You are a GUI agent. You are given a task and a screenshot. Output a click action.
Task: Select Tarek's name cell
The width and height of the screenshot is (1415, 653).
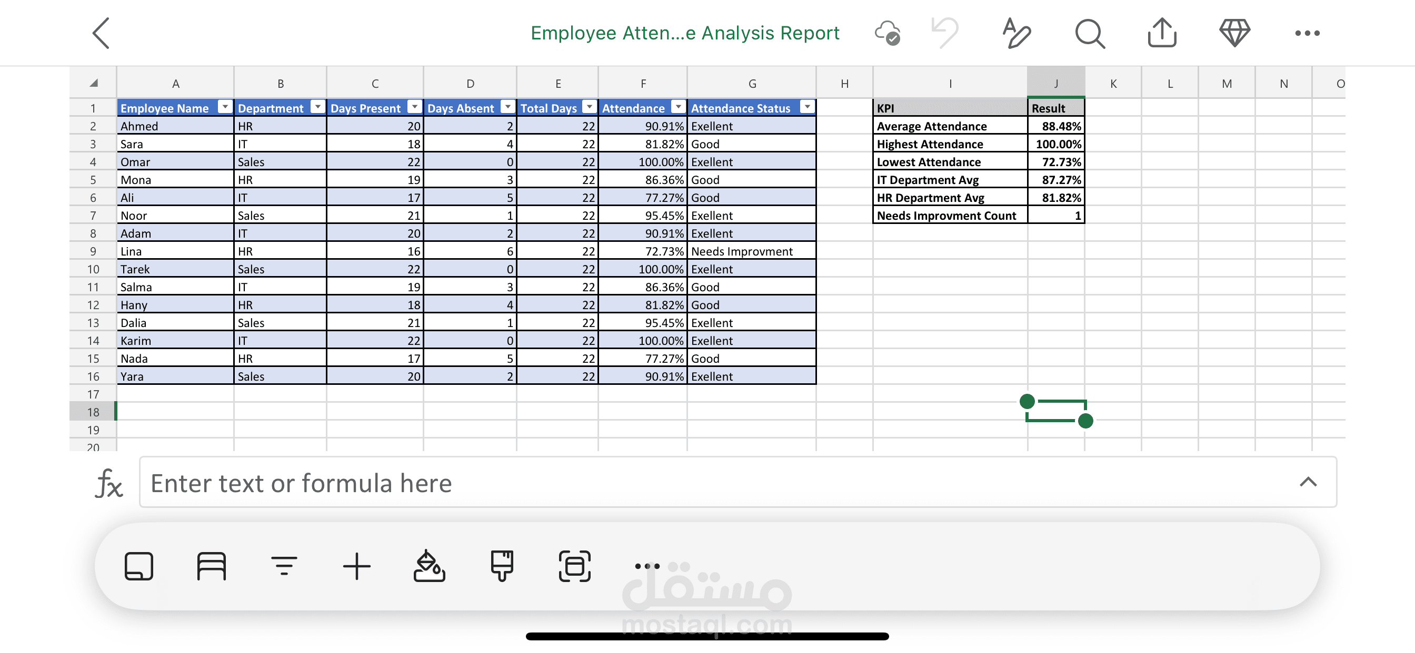click(175, 269)
